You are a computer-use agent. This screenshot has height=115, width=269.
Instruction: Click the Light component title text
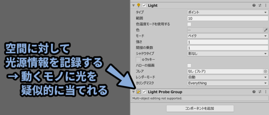pyautogui.click(x=153, y=6)
